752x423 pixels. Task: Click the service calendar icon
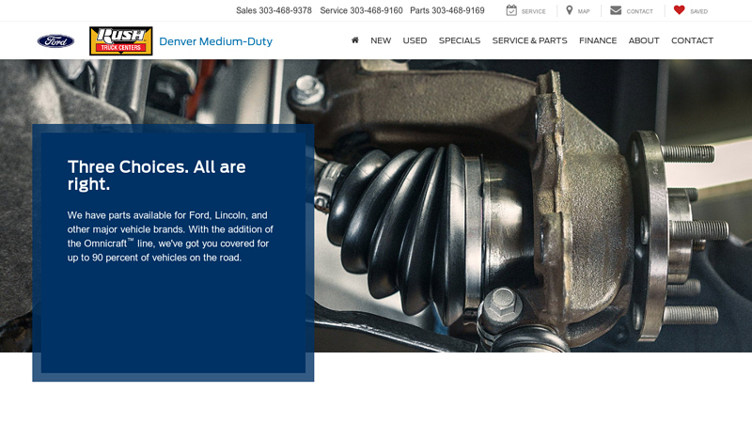pos(511,10)
